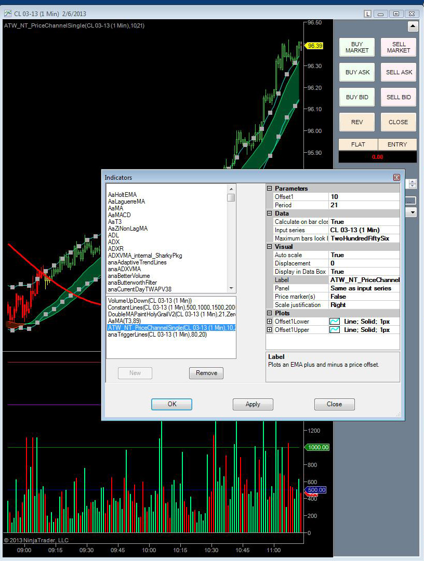The width and height of the screenshot is (424, 561).
Task: Click the L link button in title bar
Action: pyautogui.click(x=367, y=14)
